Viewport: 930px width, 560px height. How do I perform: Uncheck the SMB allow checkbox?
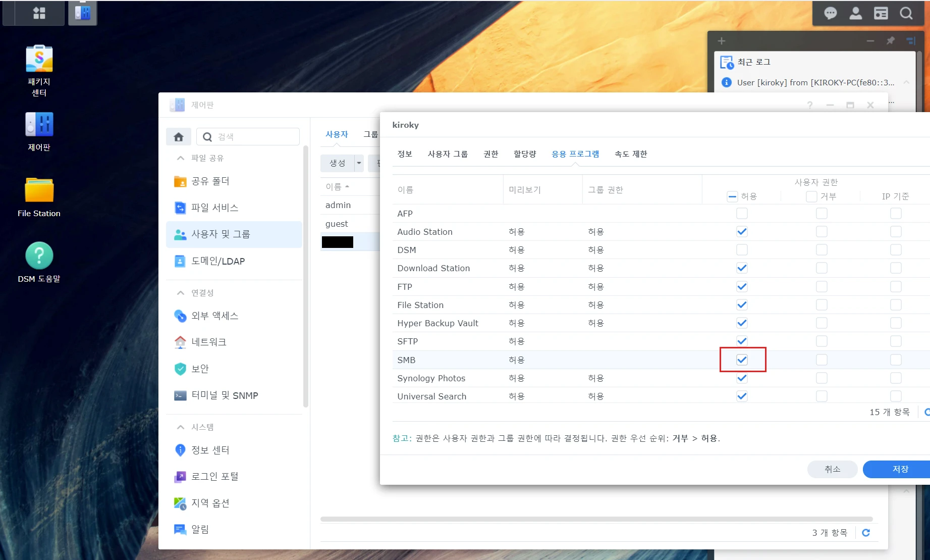click(x=742, y=360)
